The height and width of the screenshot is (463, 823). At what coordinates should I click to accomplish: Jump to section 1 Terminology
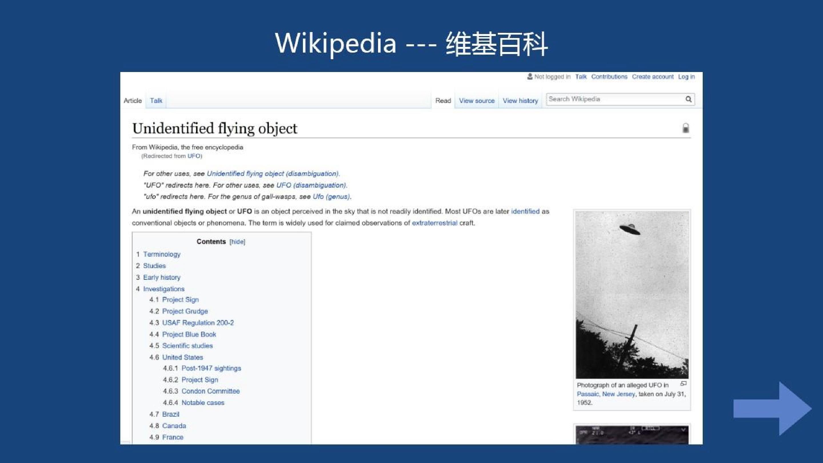[162, 254]
